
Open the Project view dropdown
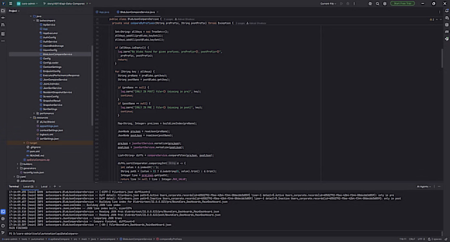(x=14, y=11)
